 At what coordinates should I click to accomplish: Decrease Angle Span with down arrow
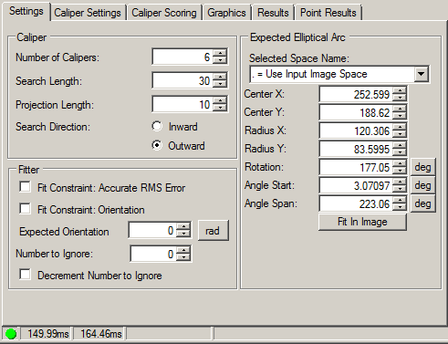[400, 207]
